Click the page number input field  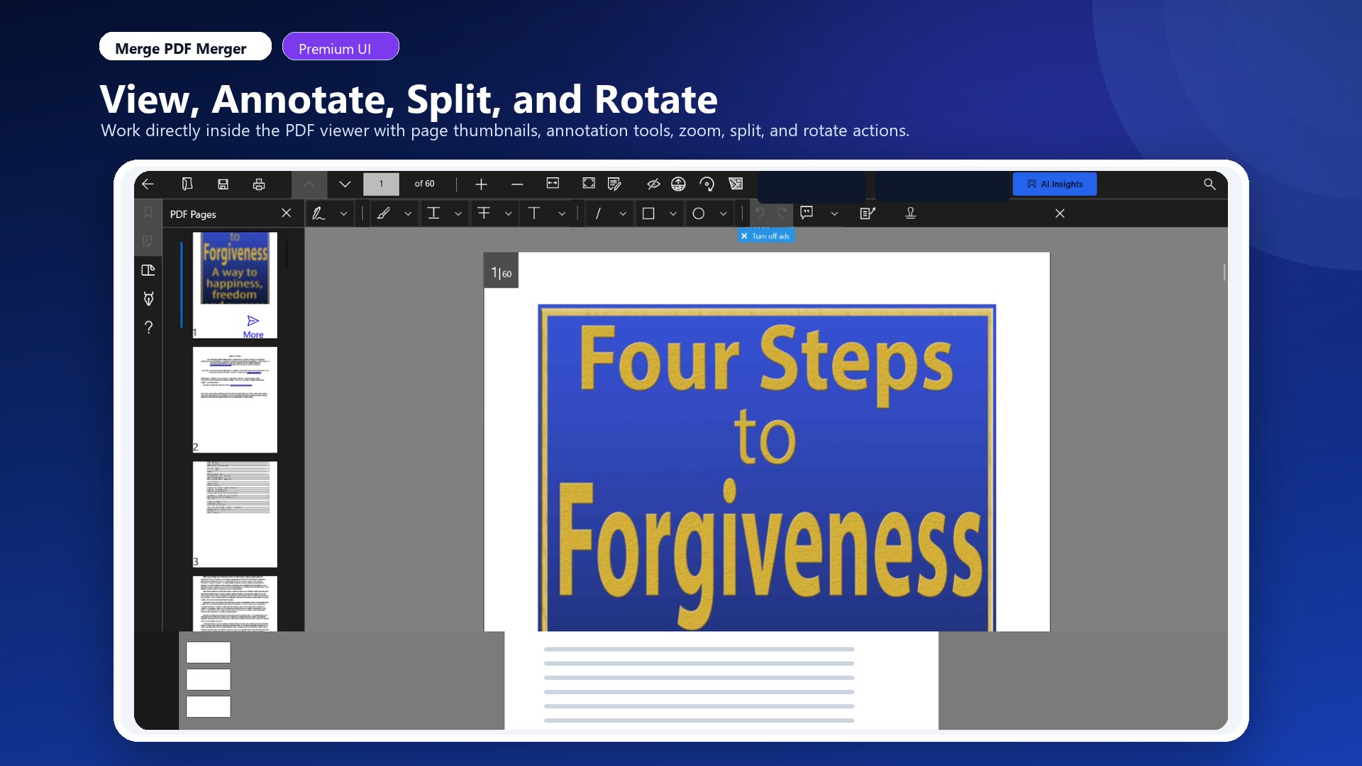click(381, 184)
